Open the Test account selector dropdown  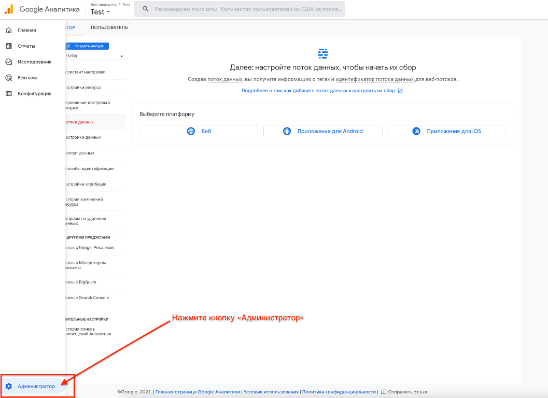pyautogui.click(x=100, y=12)
